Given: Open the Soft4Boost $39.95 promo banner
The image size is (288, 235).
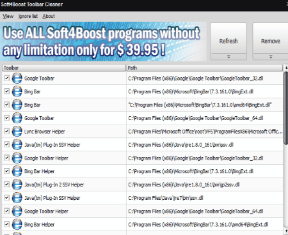Looking at the screenshot, I should coord(103,42).
